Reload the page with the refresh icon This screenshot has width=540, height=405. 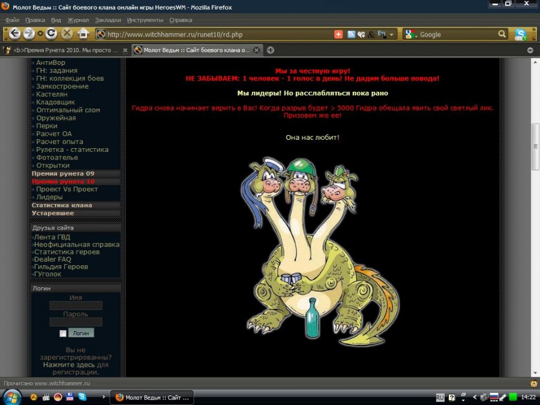coord(52,34)
